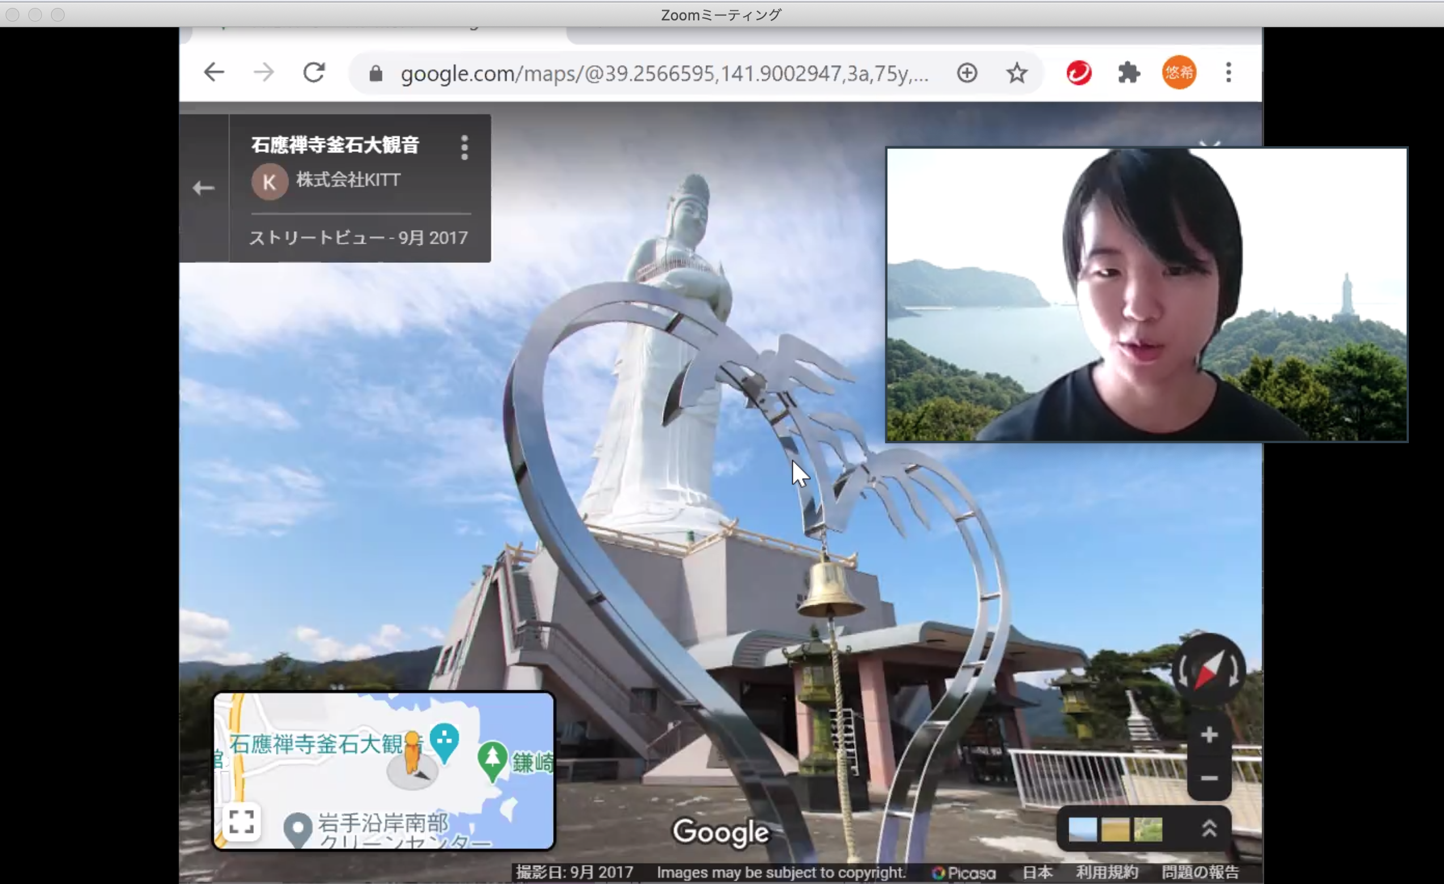The image size is (1444, 884).
Task: Click the browser back arrow
Action: pos(214,73)
